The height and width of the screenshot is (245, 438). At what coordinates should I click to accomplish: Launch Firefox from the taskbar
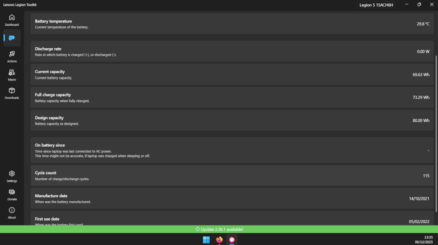(219, 240)
